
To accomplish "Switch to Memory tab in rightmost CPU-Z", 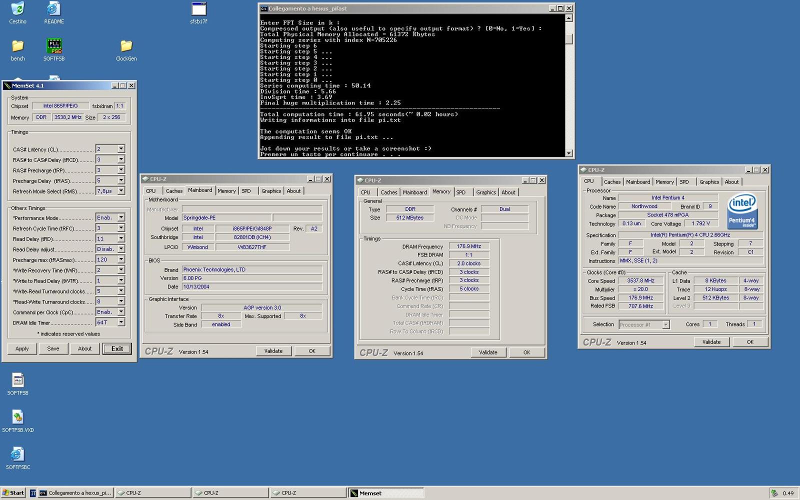I will [x=664, y=182].
